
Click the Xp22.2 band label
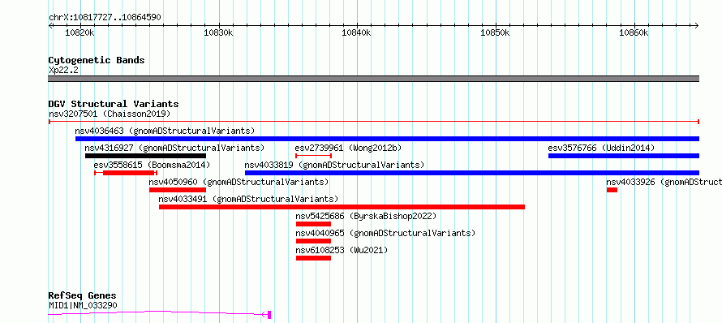tap(63, 70)
